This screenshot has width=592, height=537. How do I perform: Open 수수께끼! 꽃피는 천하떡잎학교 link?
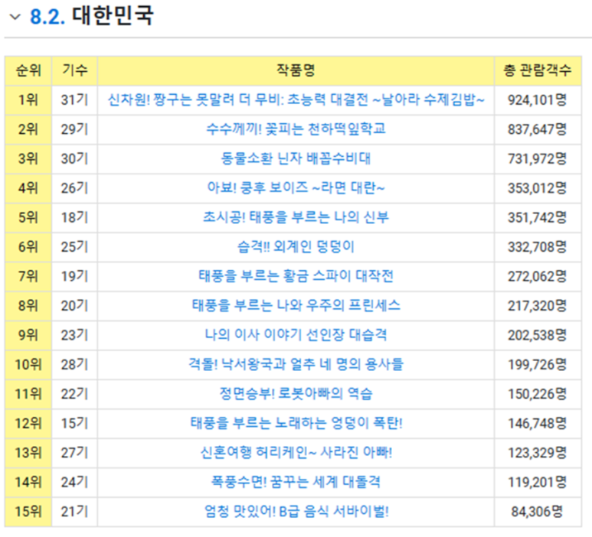(296, 129)
